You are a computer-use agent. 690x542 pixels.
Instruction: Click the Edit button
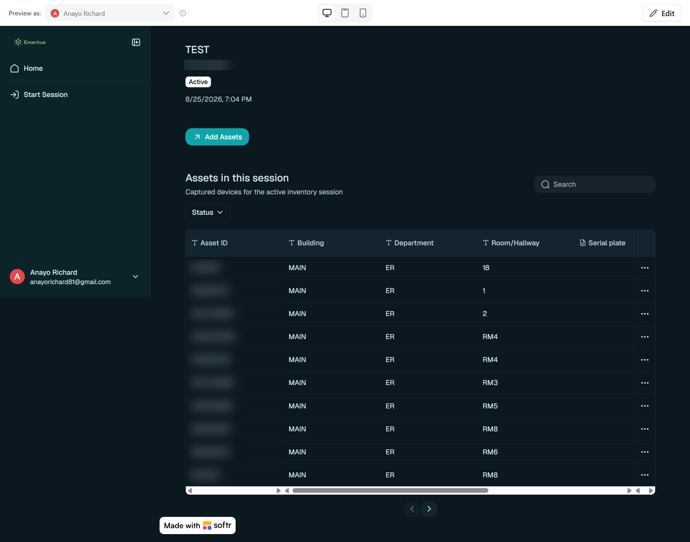click(x=662, y=13)
